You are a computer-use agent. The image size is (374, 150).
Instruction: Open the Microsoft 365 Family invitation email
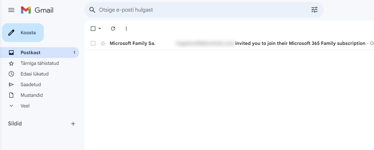click(x=229, y=43)
